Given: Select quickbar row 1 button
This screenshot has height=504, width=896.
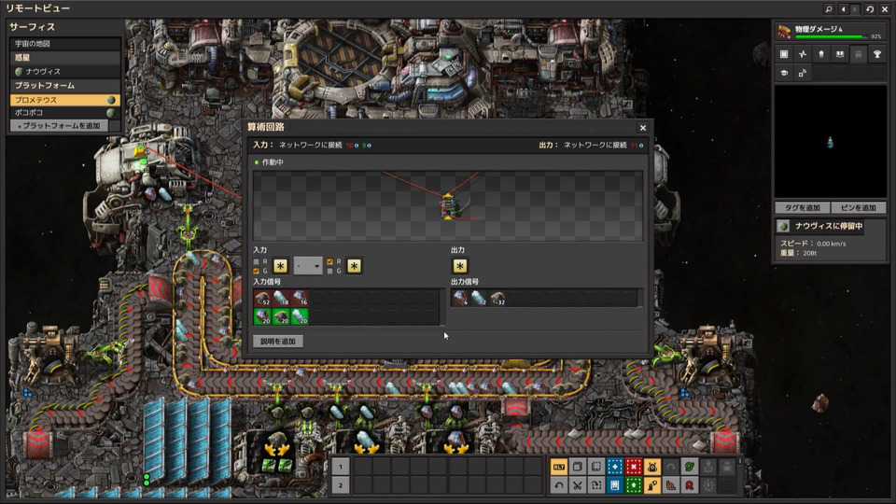Looking at the screenshot, I should 341,467.
